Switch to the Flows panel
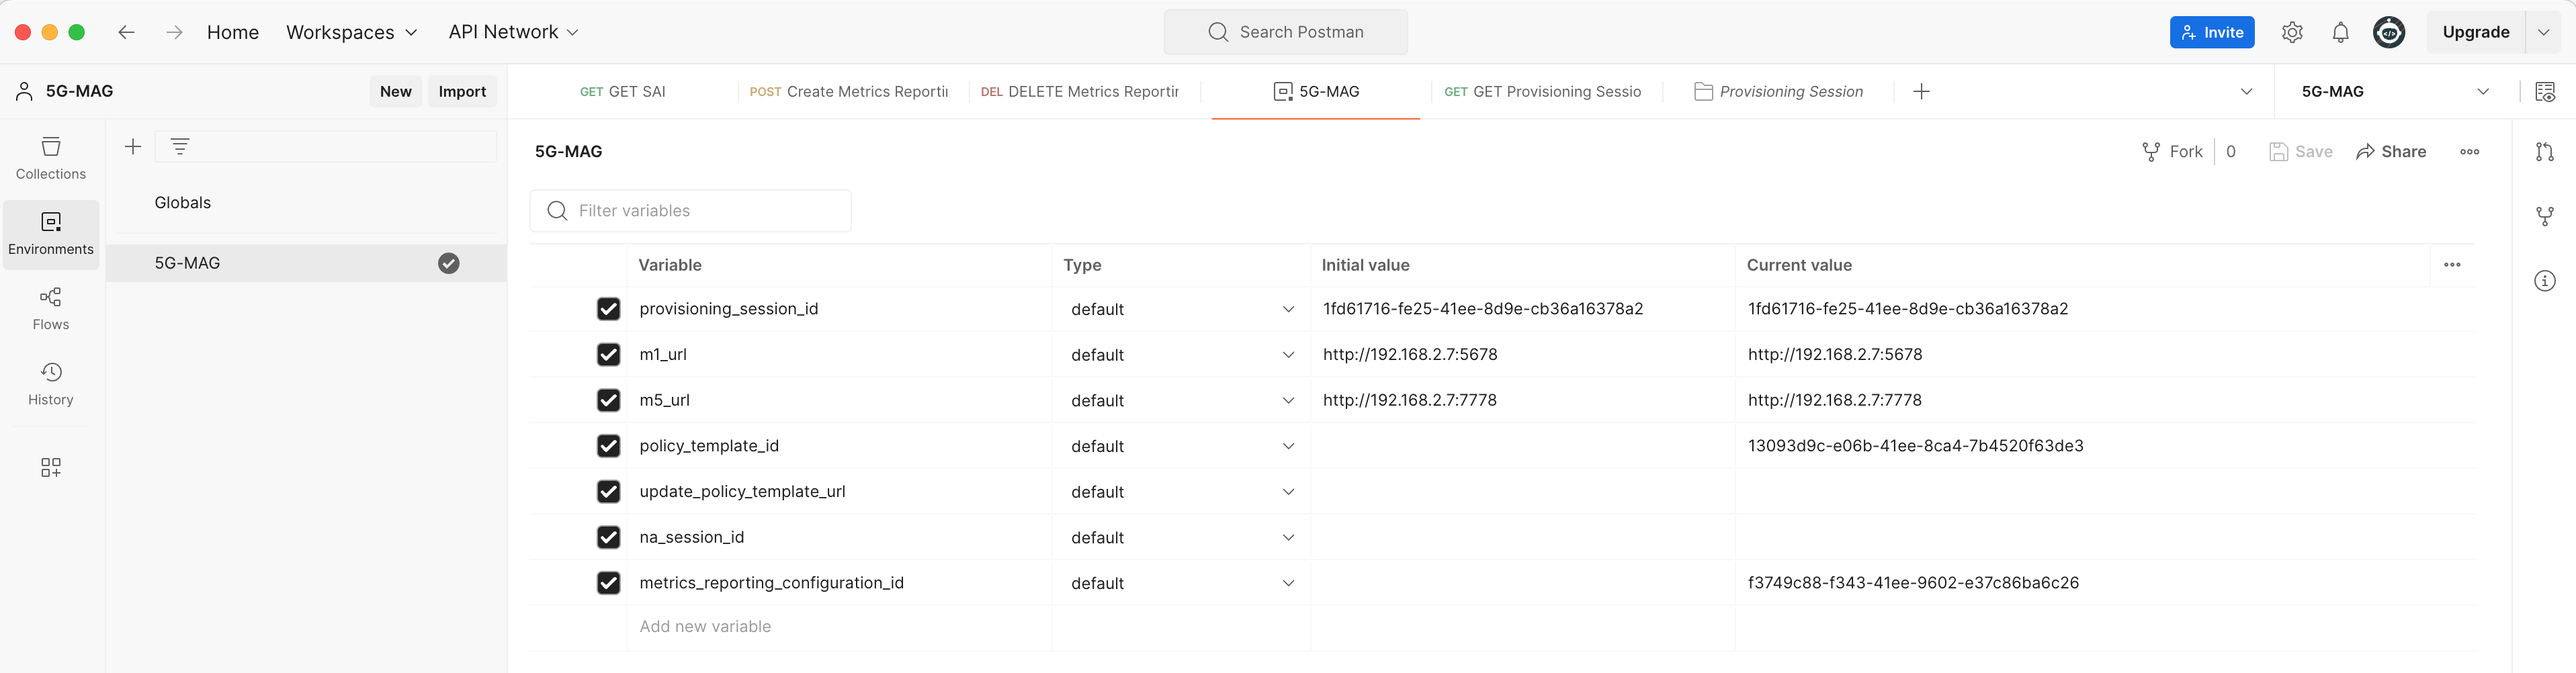 (x=51, y=307)
